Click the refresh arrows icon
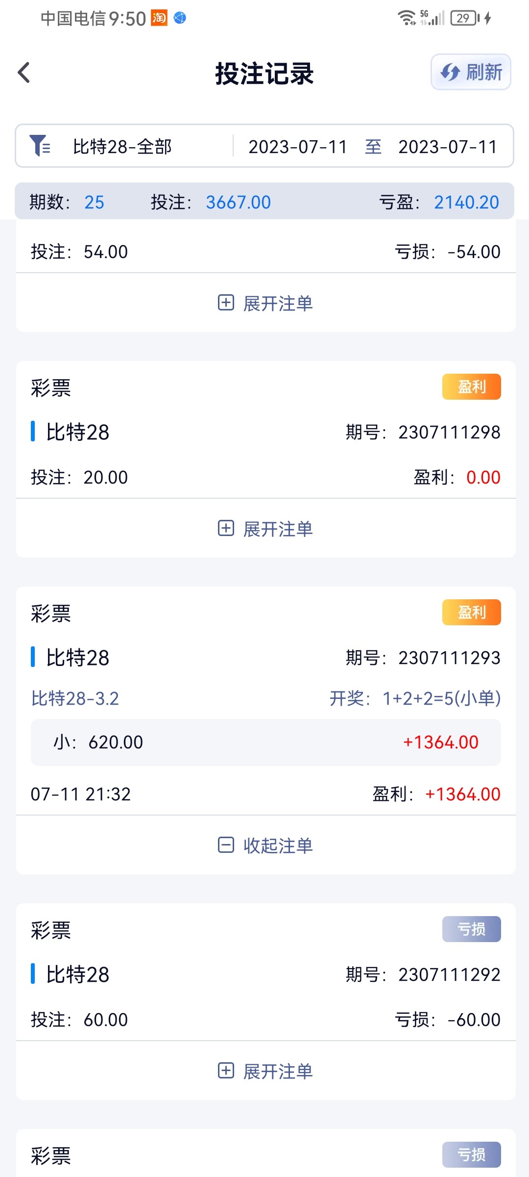The height and width of the screenshot is (1177, 529). pos(450,72)
